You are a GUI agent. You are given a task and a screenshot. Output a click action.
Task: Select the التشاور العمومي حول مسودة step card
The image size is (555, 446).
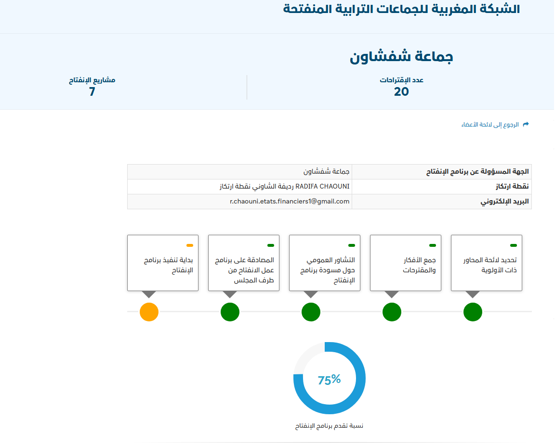(x=325, y=263)
